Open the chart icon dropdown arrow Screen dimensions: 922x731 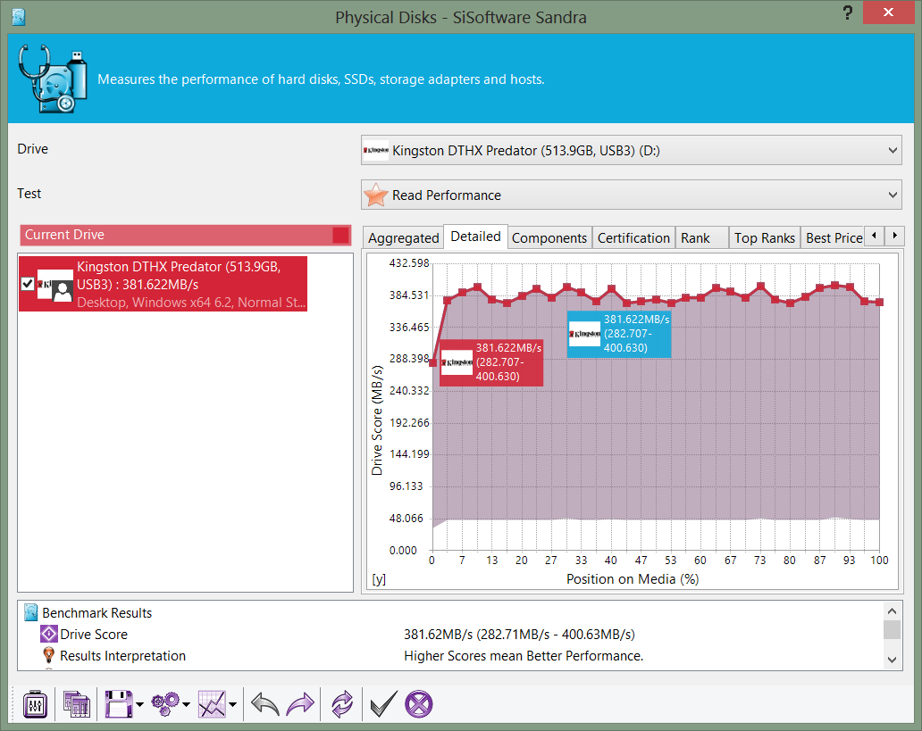[233, 704]
